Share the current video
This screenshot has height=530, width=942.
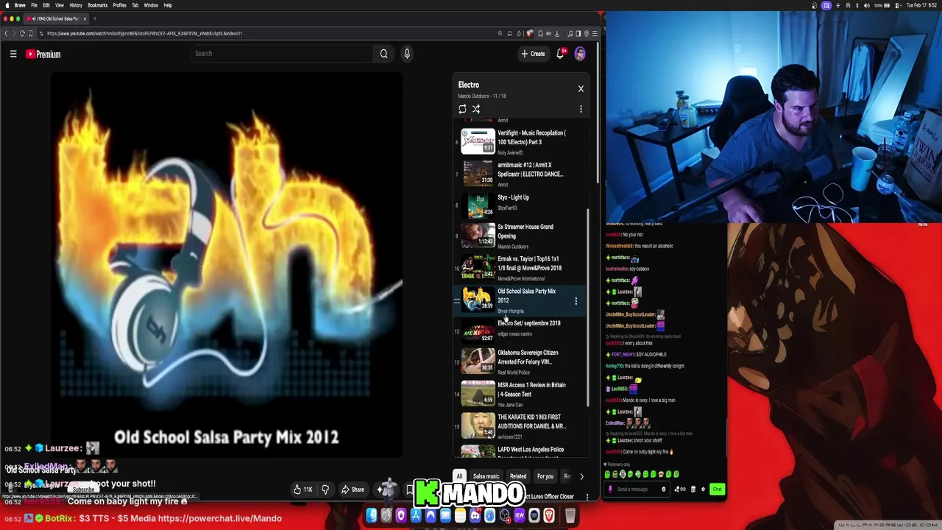click(x=353, y=490)
